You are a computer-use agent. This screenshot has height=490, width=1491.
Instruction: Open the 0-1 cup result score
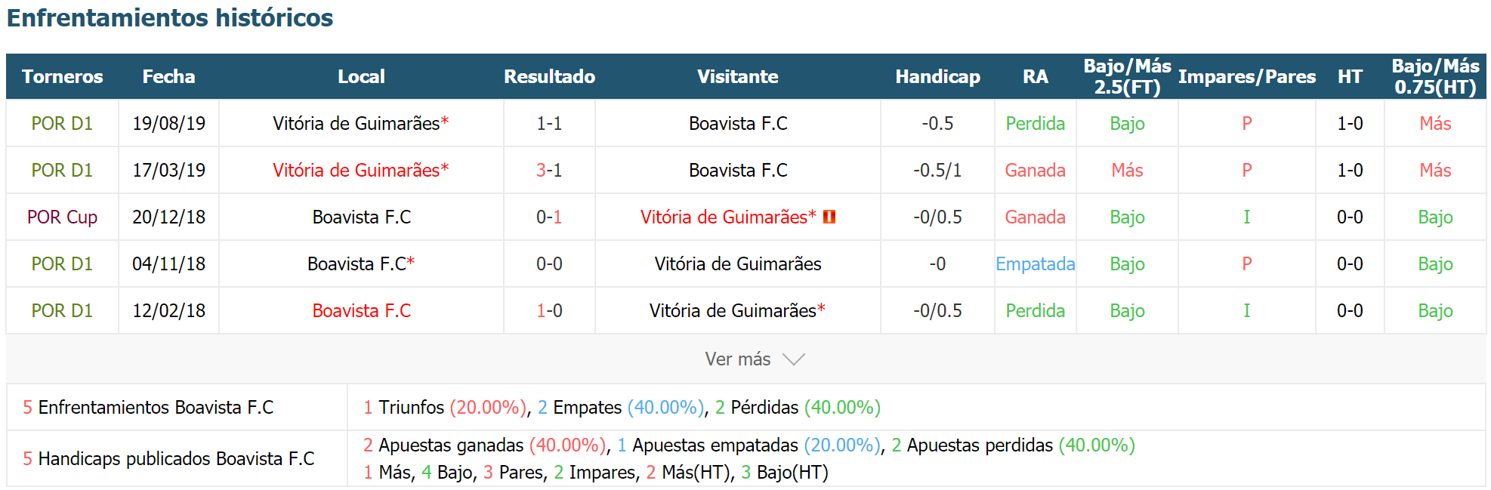click(x=549, y=217)
